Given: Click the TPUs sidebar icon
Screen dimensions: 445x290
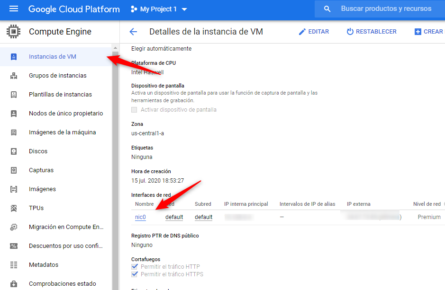Looking at the screenshot, I should (x=14, y=208).
